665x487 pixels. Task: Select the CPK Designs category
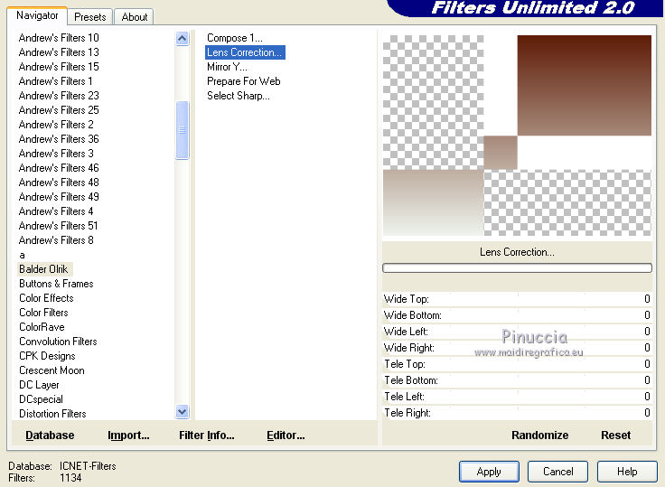[x=47, y=355]
